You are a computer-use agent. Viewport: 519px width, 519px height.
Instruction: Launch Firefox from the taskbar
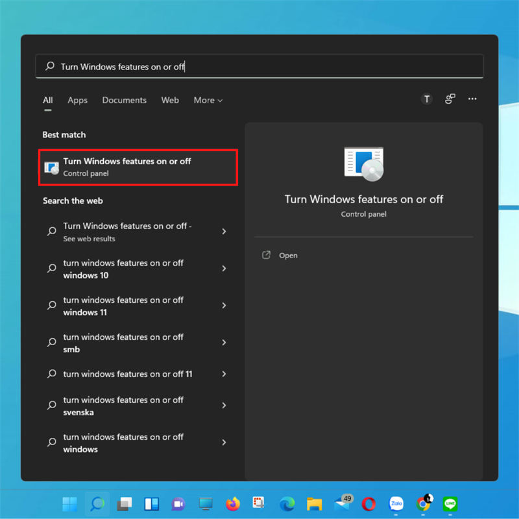coord(233,504)
